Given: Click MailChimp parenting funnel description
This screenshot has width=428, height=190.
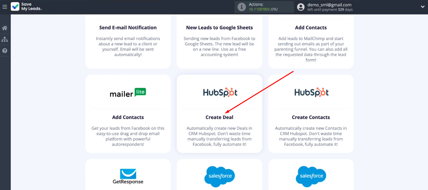Looking at the screenshot, I should pyautogui.click(x=311, y=49).
